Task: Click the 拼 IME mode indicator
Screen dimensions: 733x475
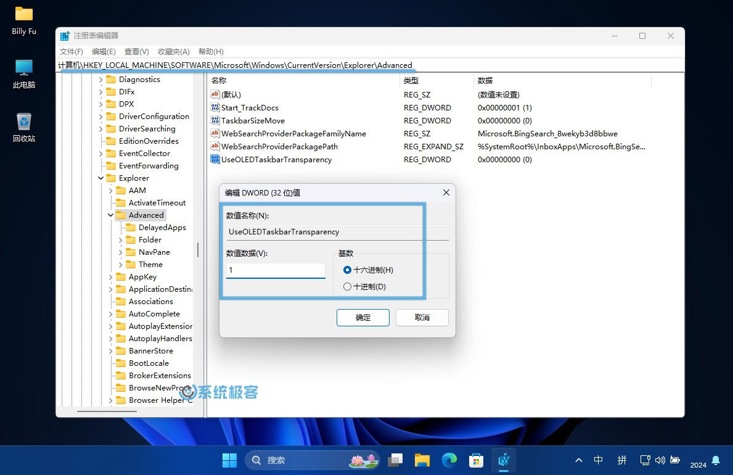Action: point(622,460)
